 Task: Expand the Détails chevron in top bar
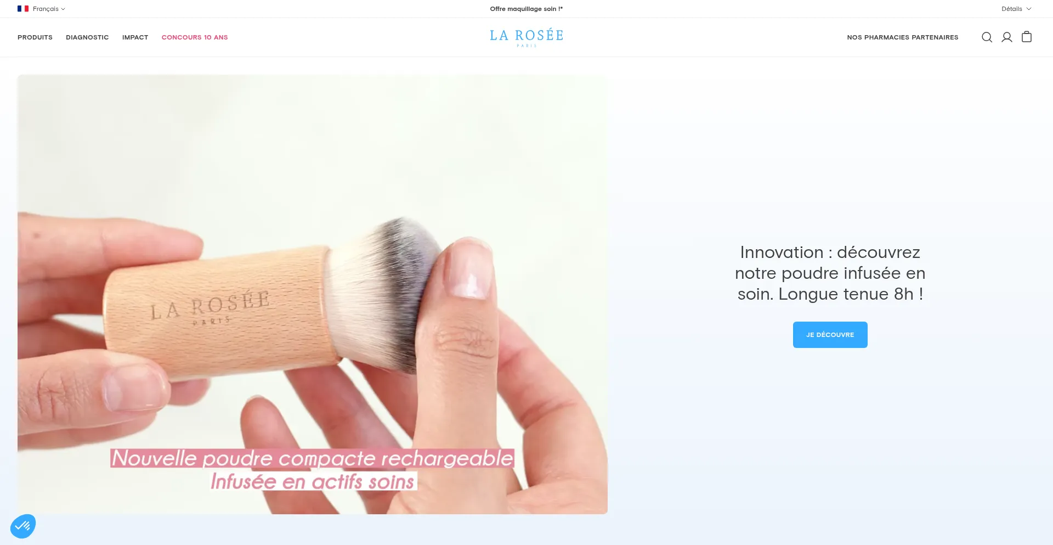[1016, 9]
